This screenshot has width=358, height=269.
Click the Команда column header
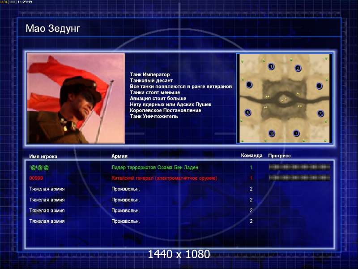pyautogui.click(x=251, y=156)
